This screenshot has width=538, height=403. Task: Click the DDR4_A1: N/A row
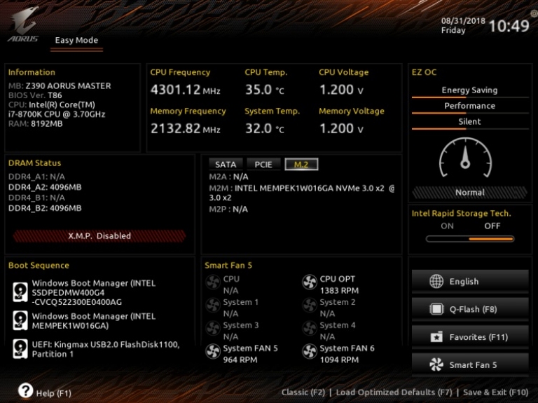coord(36,177)
